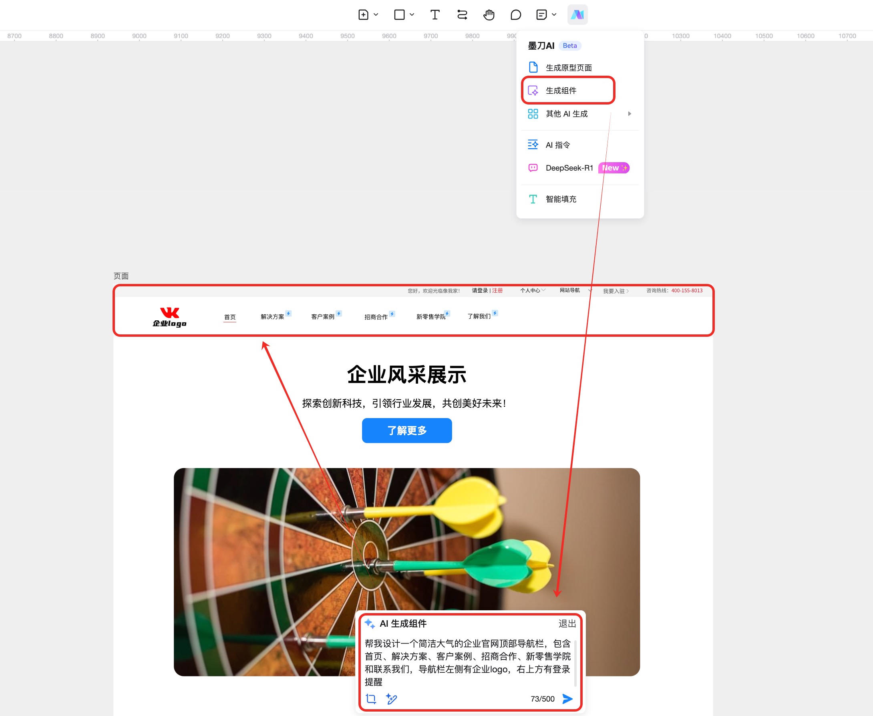Expand the sticky note tool dropdown
The height and width of the screenshot is (716, 873).
[x=554, y=15]
